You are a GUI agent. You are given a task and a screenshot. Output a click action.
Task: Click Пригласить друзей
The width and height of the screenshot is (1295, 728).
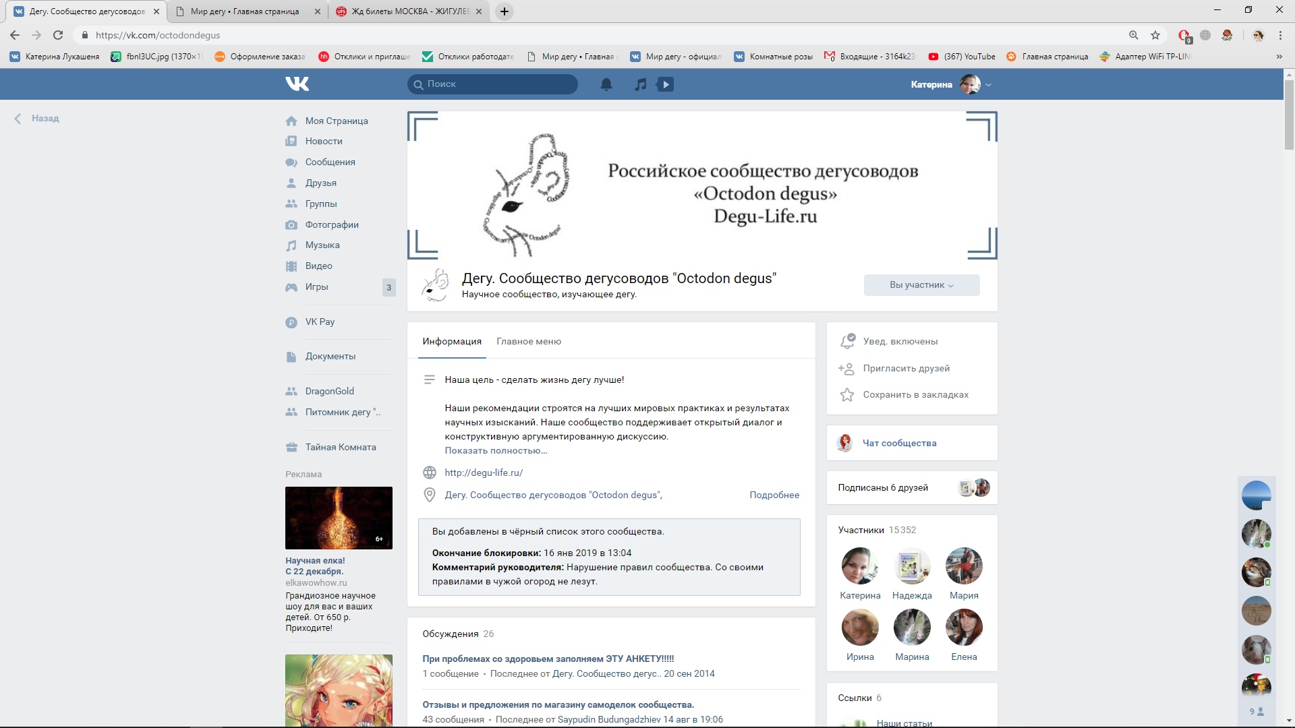click(x=906, y=369)
